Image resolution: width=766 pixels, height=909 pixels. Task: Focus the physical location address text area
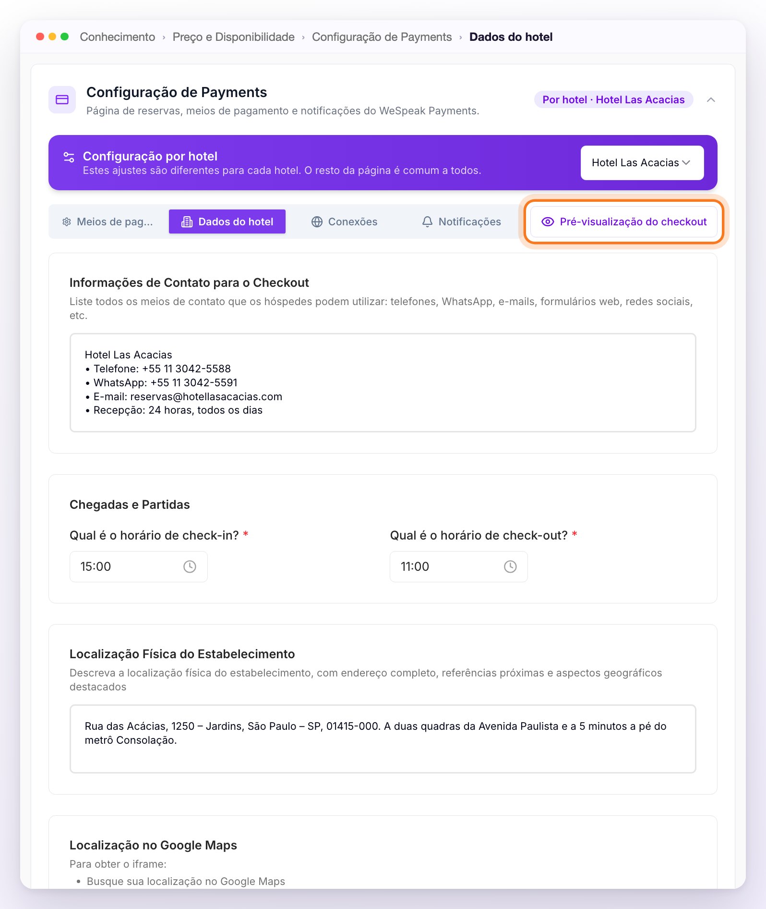[383, 739]
